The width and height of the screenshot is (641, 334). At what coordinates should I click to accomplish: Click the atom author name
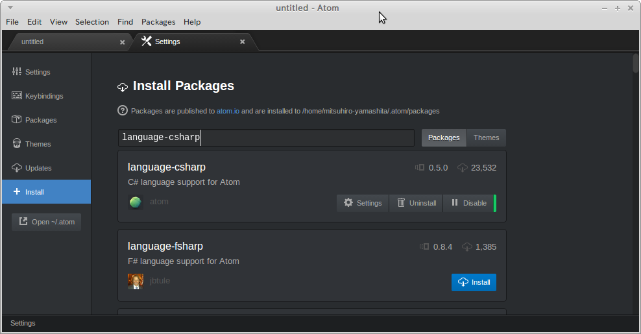coord(159,202)
